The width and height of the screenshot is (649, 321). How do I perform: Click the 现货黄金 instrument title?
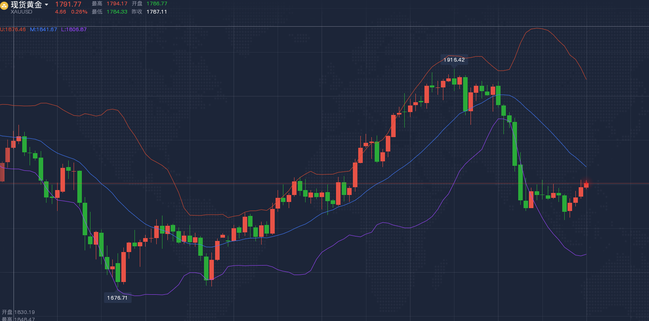[x=26, y=5]
